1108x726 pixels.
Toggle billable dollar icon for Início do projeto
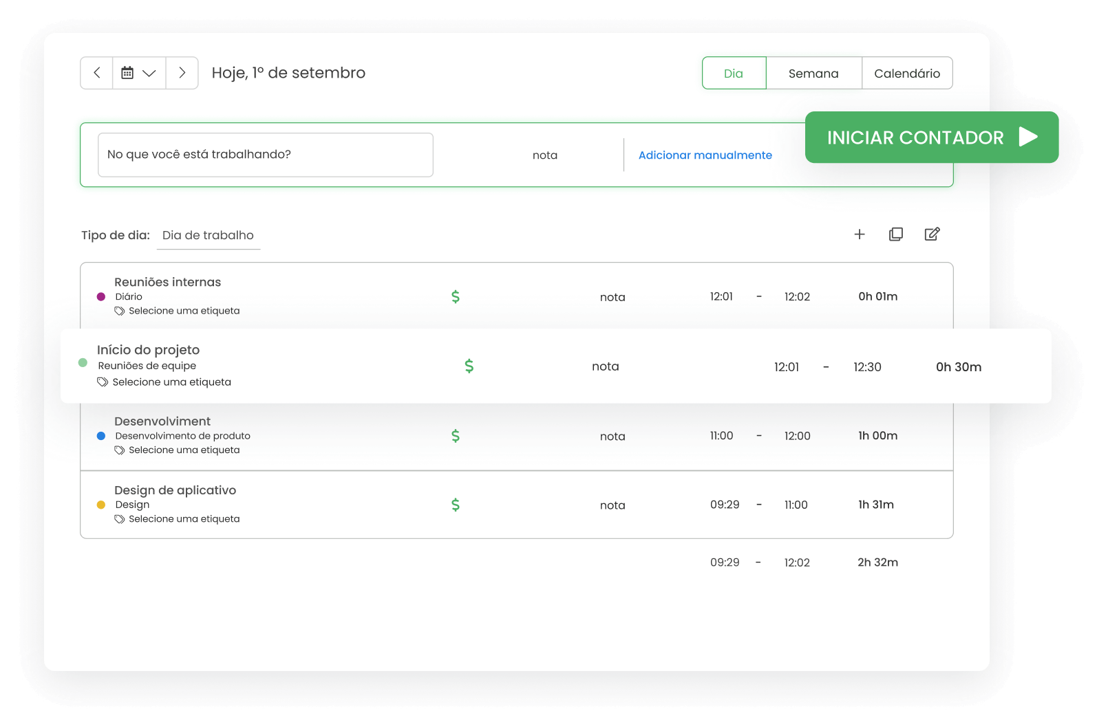469,366
